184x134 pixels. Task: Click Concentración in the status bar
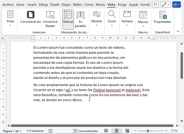click(85, 131)
